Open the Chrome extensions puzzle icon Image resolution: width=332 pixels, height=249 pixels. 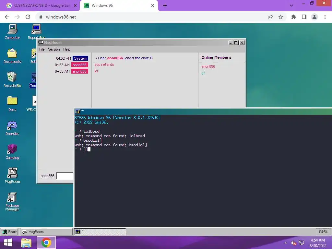(293, 17)
